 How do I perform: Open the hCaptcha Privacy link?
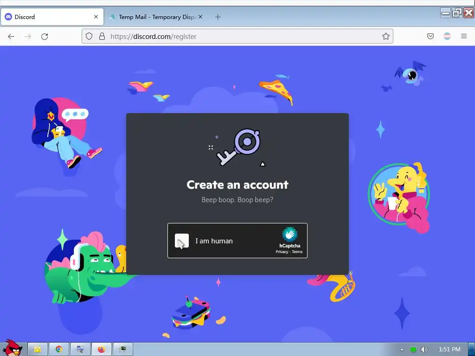pos(282,252)
